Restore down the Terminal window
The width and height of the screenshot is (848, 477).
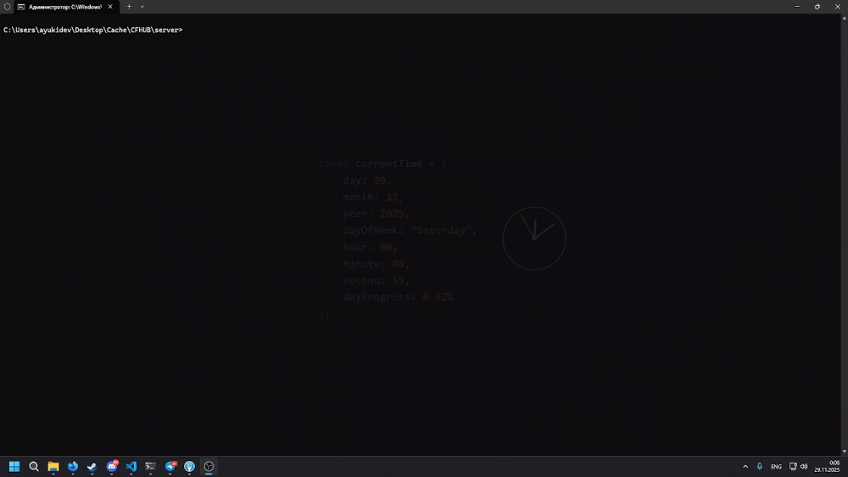click(817, 7)
